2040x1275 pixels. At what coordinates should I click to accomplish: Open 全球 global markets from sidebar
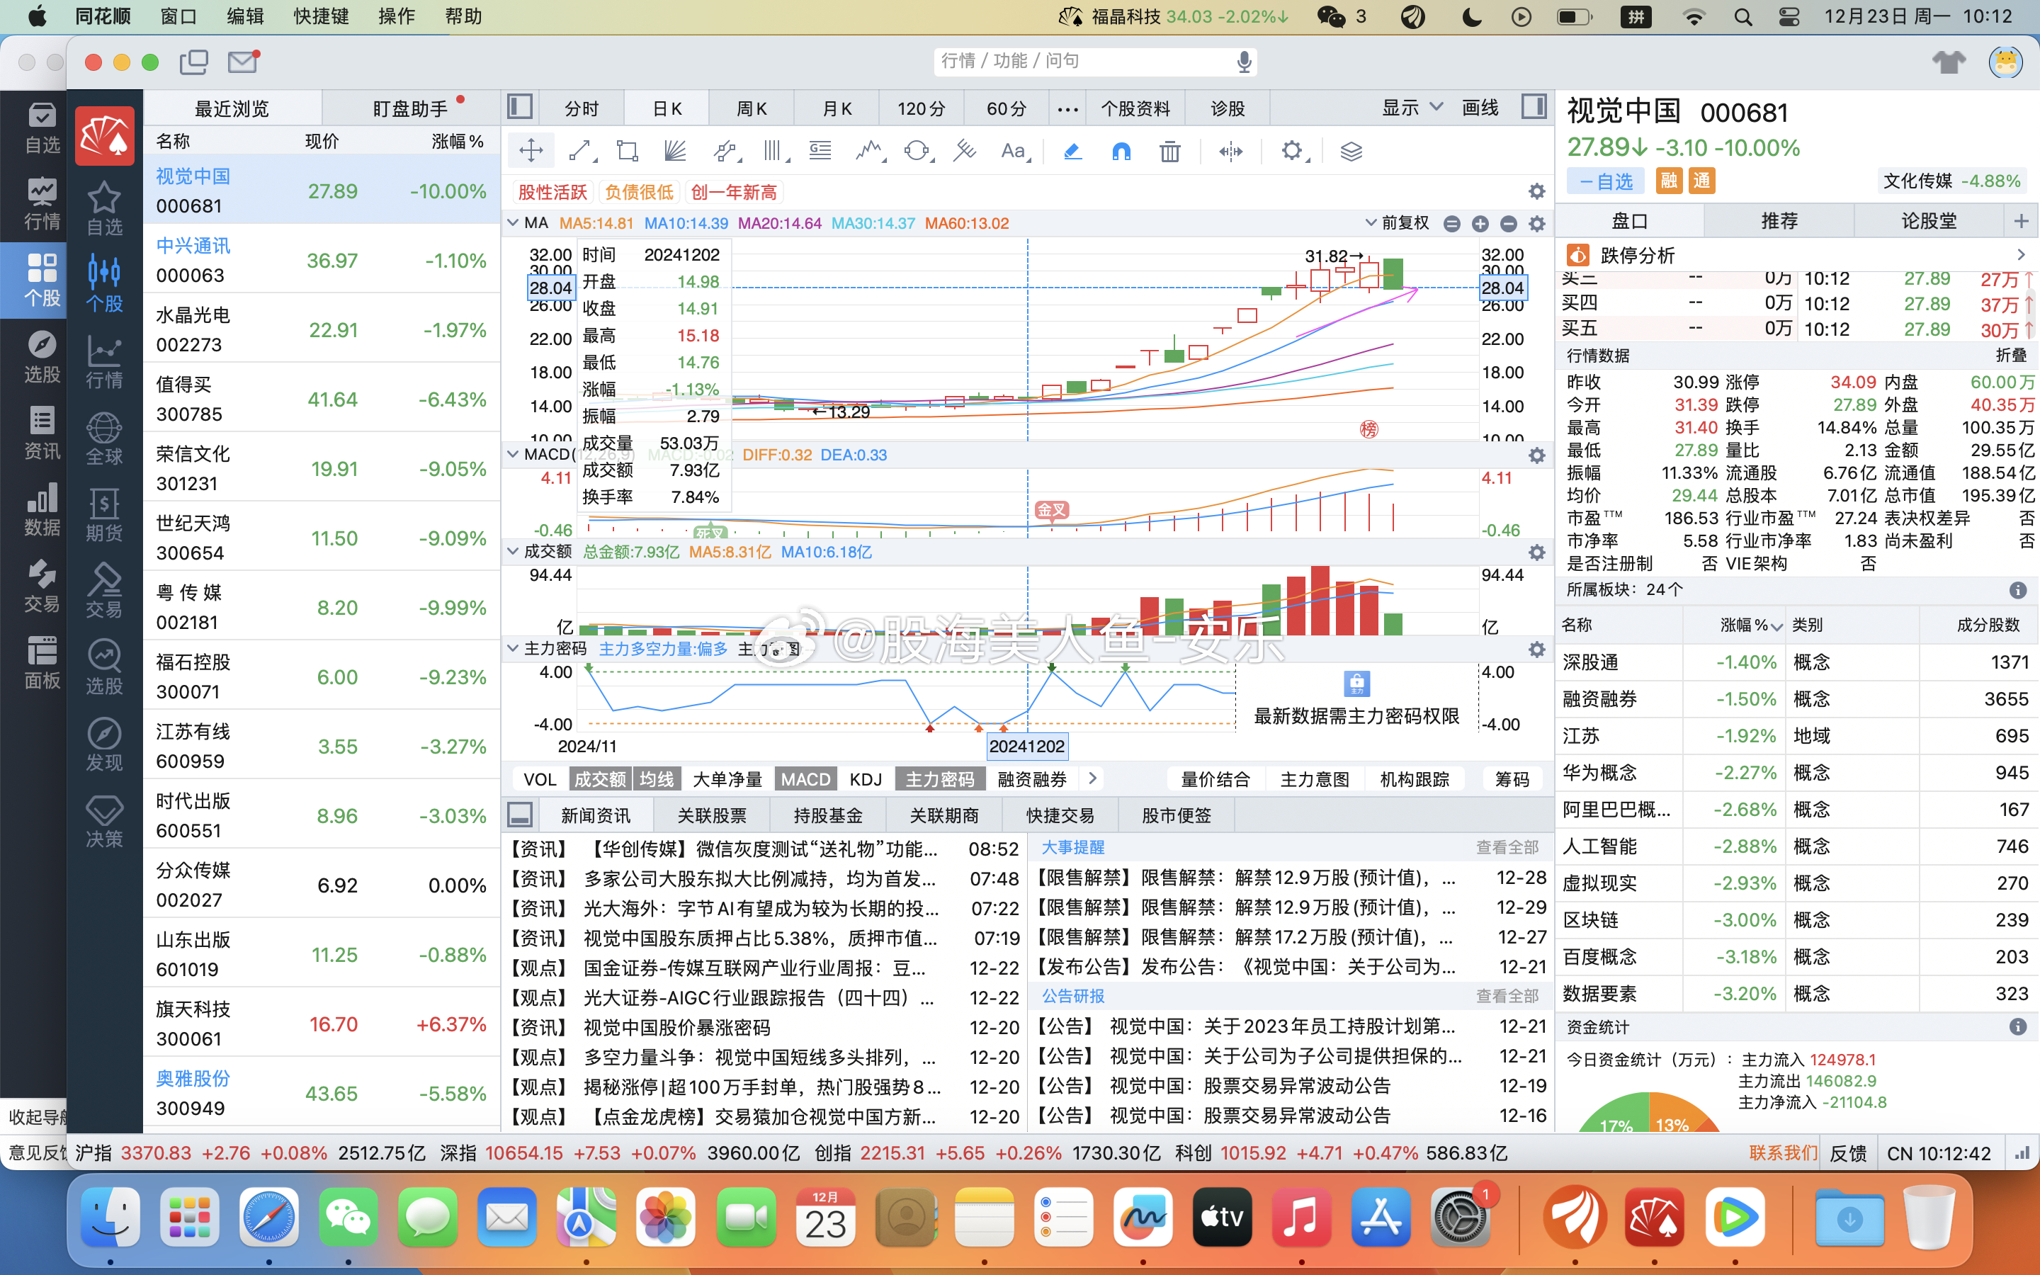tap(103, 437)
